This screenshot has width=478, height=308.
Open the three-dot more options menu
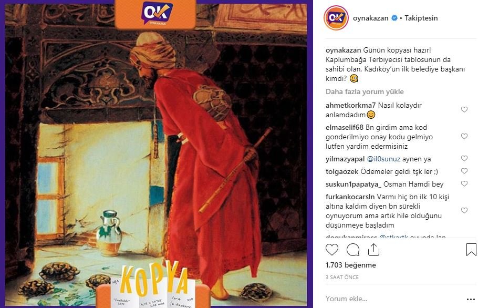pos(471,300)
